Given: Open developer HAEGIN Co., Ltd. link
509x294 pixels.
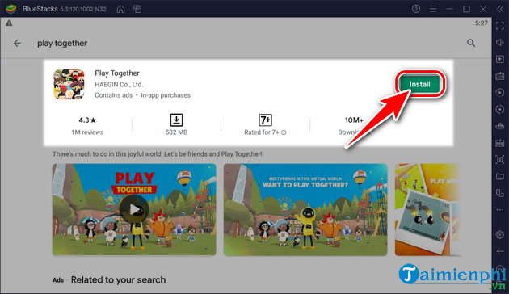Looking at the screenshot, I should tap(119, 84).
